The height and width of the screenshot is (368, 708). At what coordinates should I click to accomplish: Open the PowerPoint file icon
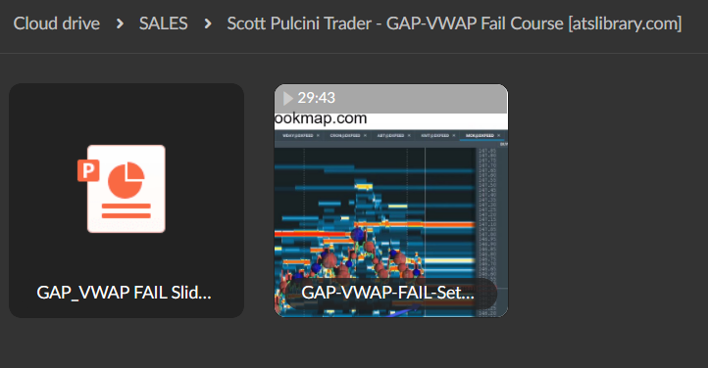pos(122,189)
